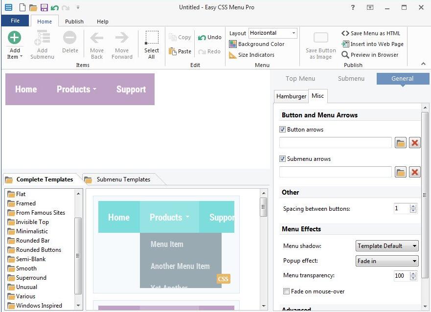Toggle Size Indicators
Image resolution: width=431 pixels, height=312 pixels.
(252, 55)
